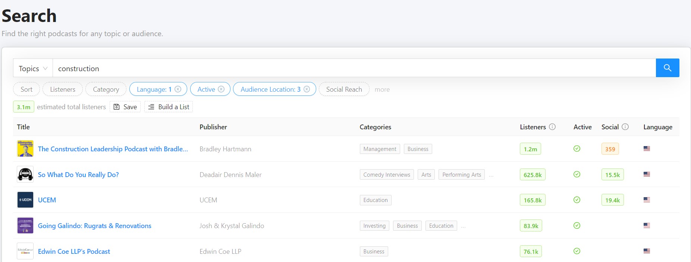Click the Arts category tag
This screenshot has width=691, height=262.
click(x=426, y=174)
